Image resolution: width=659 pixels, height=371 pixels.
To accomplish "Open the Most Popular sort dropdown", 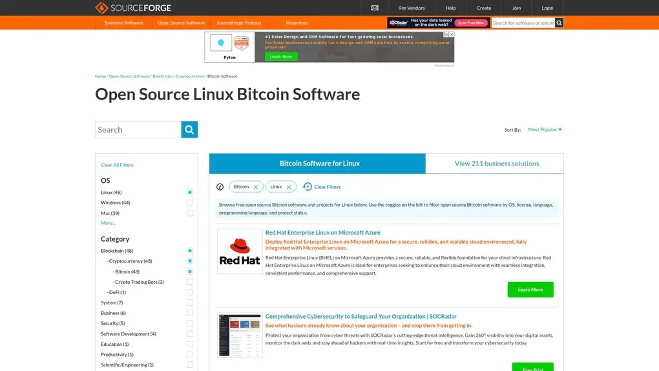I will click(x=545, y=129).
